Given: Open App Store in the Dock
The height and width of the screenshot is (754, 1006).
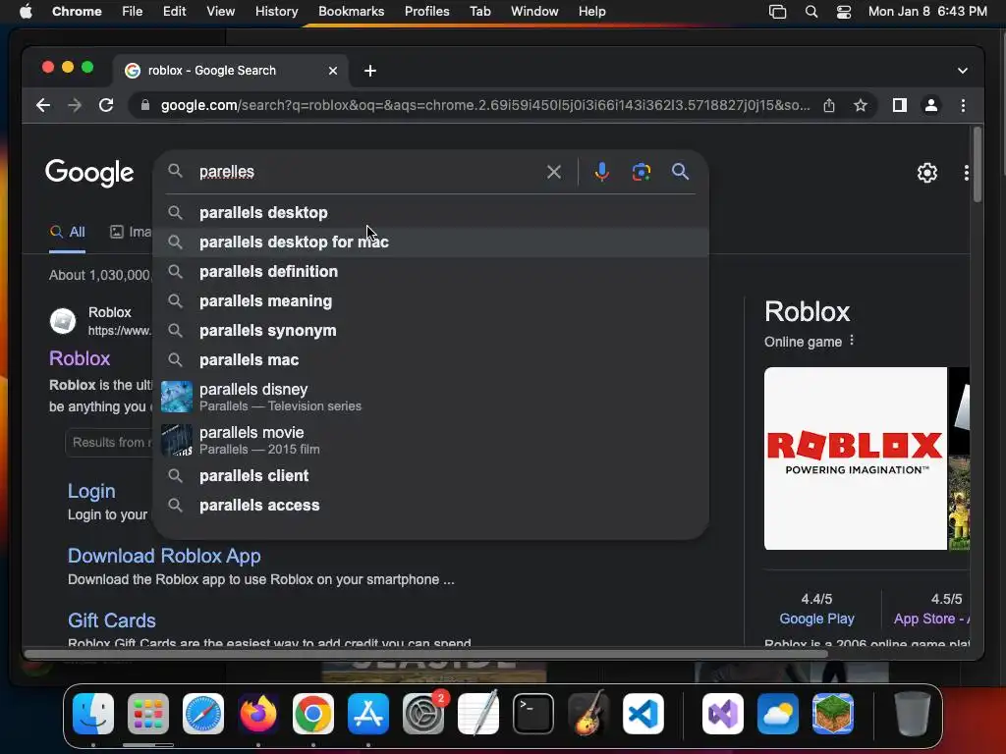Looking at the screenshot, I should click(x=367, y=713).
